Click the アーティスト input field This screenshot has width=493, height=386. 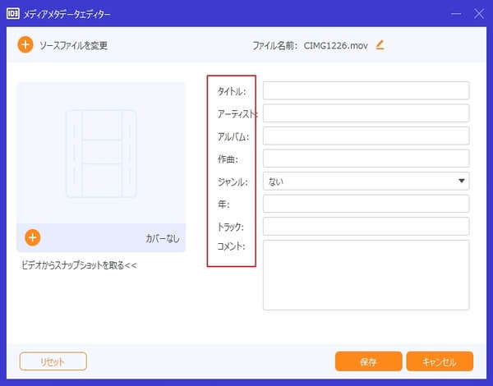[366, 113]
